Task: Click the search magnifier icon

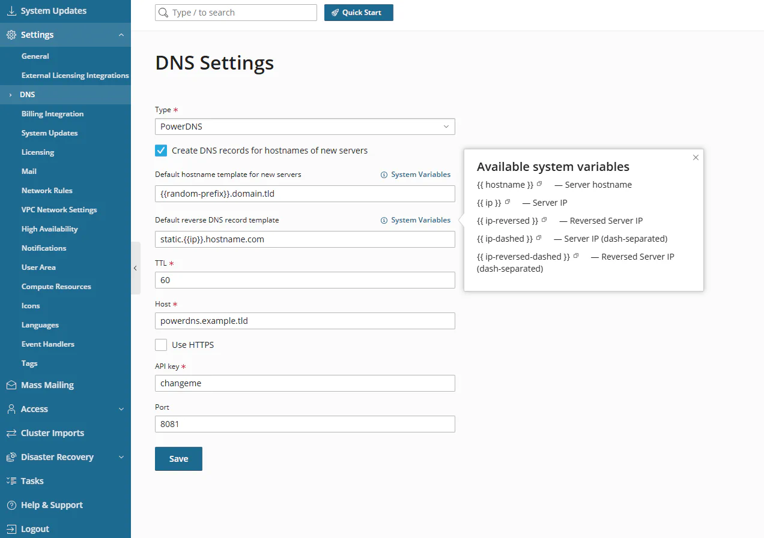Action: pos(165,13)
